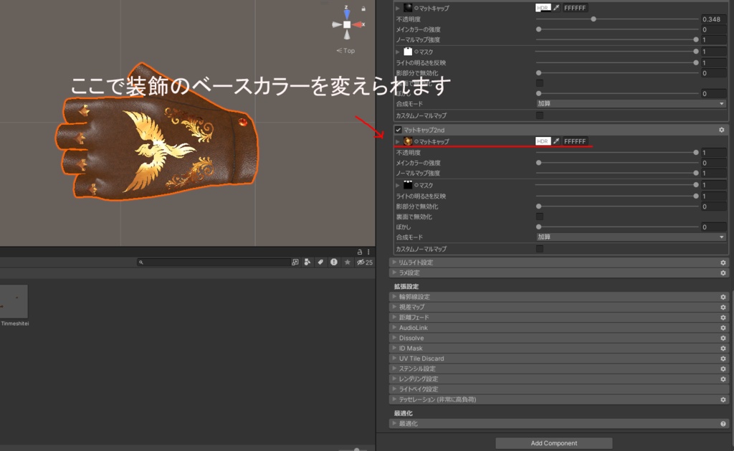Expand the 距離フェード section

click(x=395, y=317)
